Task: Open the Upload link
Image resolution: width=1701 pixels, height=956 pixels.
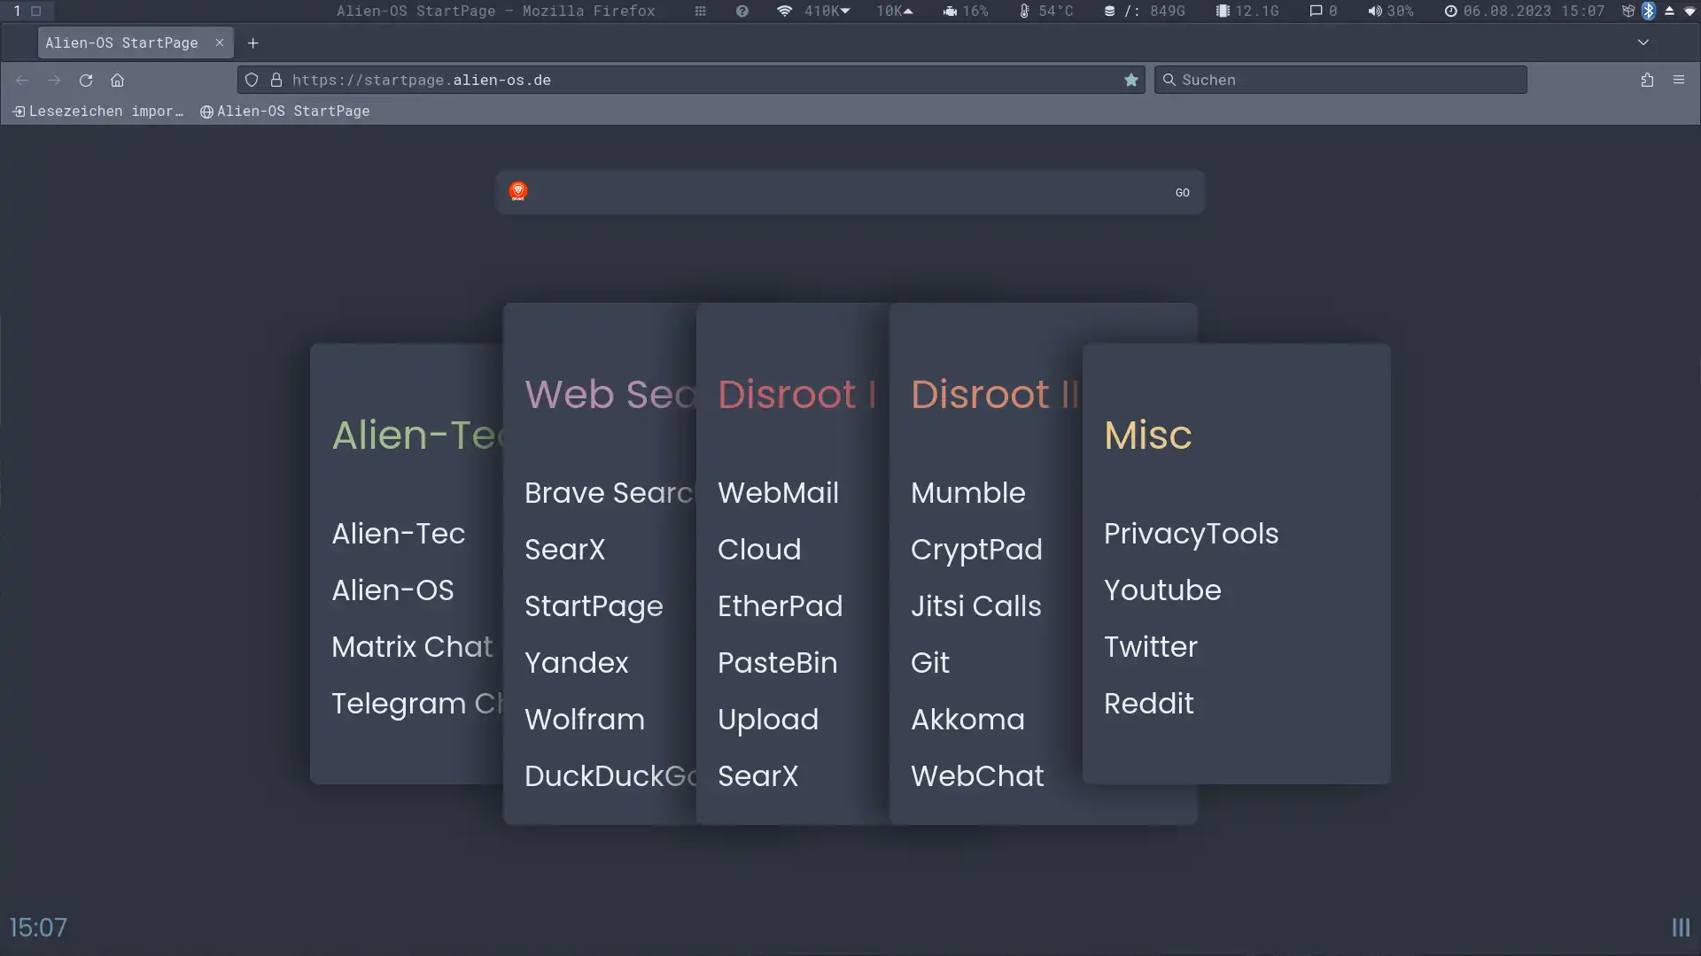Action: [x=768, y=721]
